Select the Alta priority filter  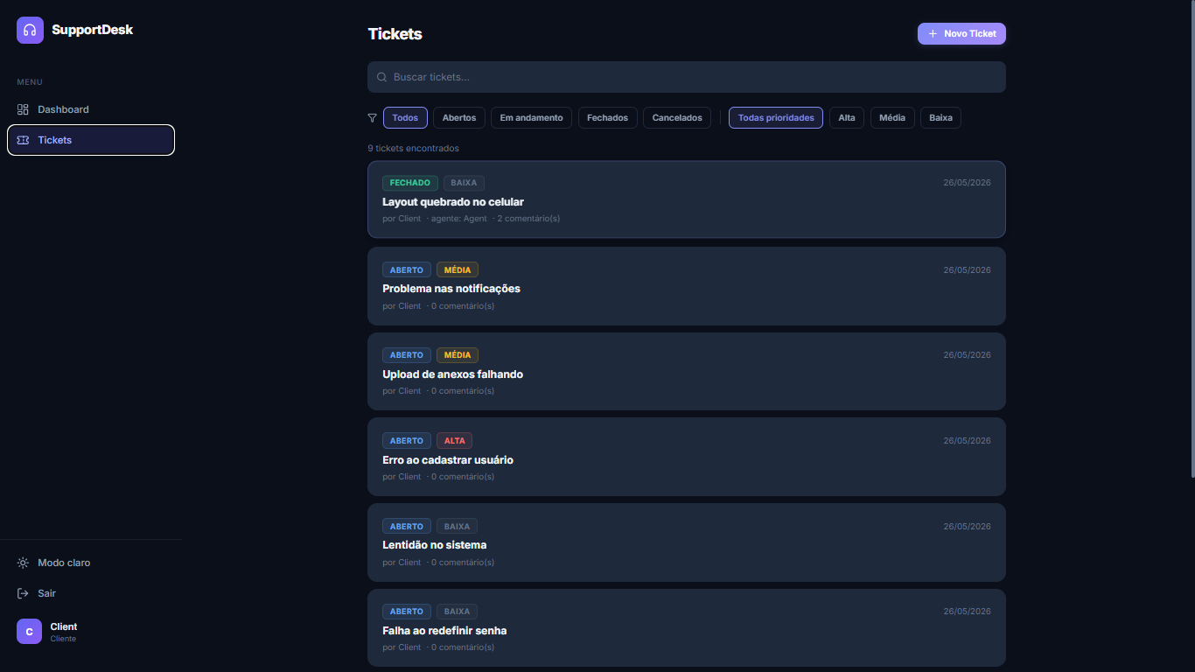tap(847, 117)
